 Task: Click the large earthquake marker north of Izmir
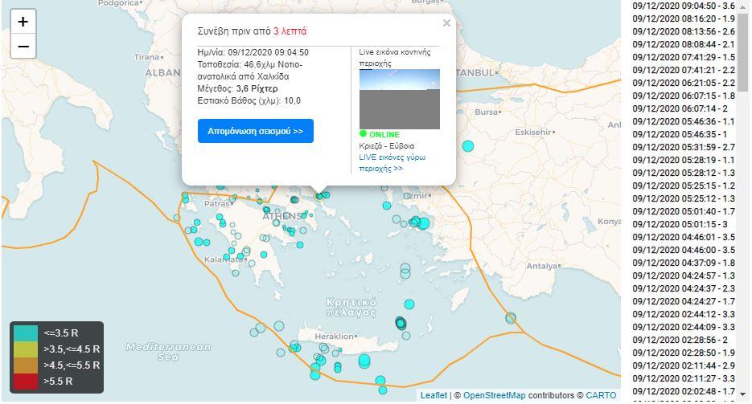[468, 145]
